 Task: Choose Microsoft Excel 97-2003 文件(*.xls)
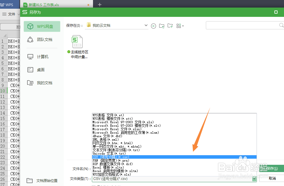point(174,122)
